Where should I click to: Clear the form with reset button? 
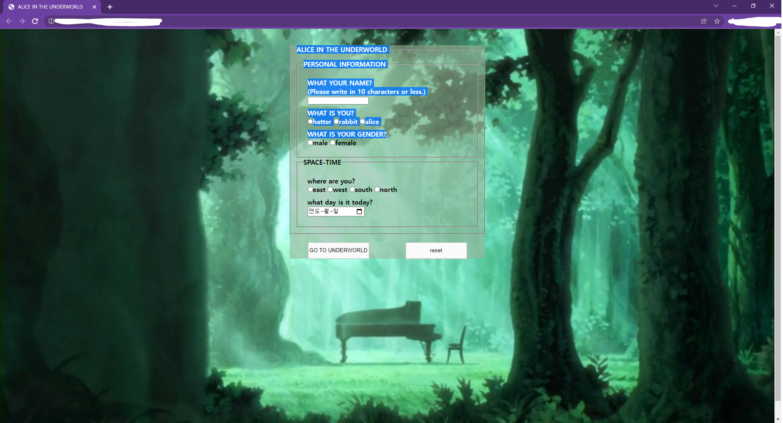point(436,250)
